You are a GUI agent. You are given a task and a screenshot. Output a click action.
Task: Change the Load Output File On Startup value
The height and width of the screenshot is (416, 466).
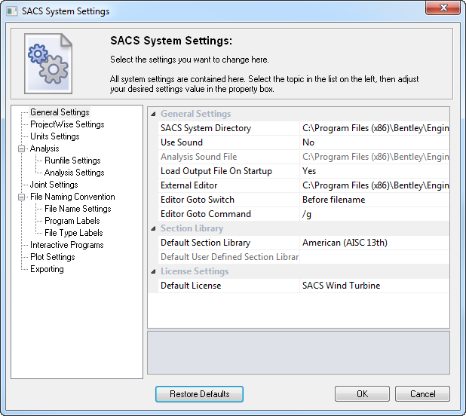tap(374, 171)
